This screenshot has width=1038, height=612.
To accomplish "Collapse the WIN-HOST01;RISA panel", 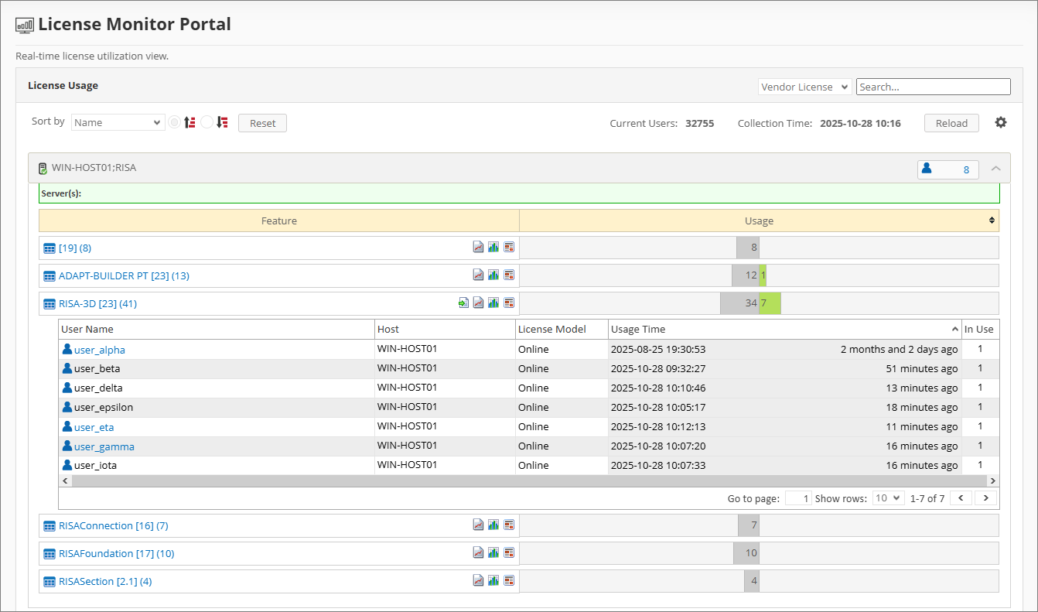I will pos(996,168).
